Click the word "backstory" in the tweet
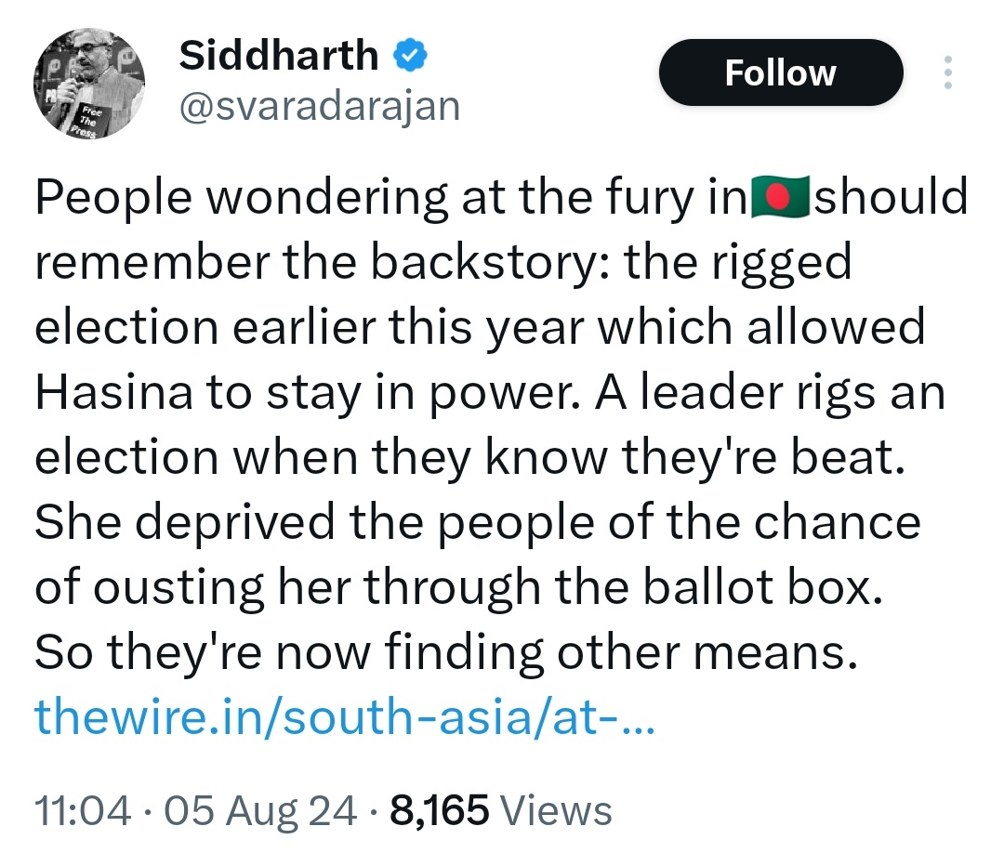This screenshot has width=1004, height=866. point(491,264)
